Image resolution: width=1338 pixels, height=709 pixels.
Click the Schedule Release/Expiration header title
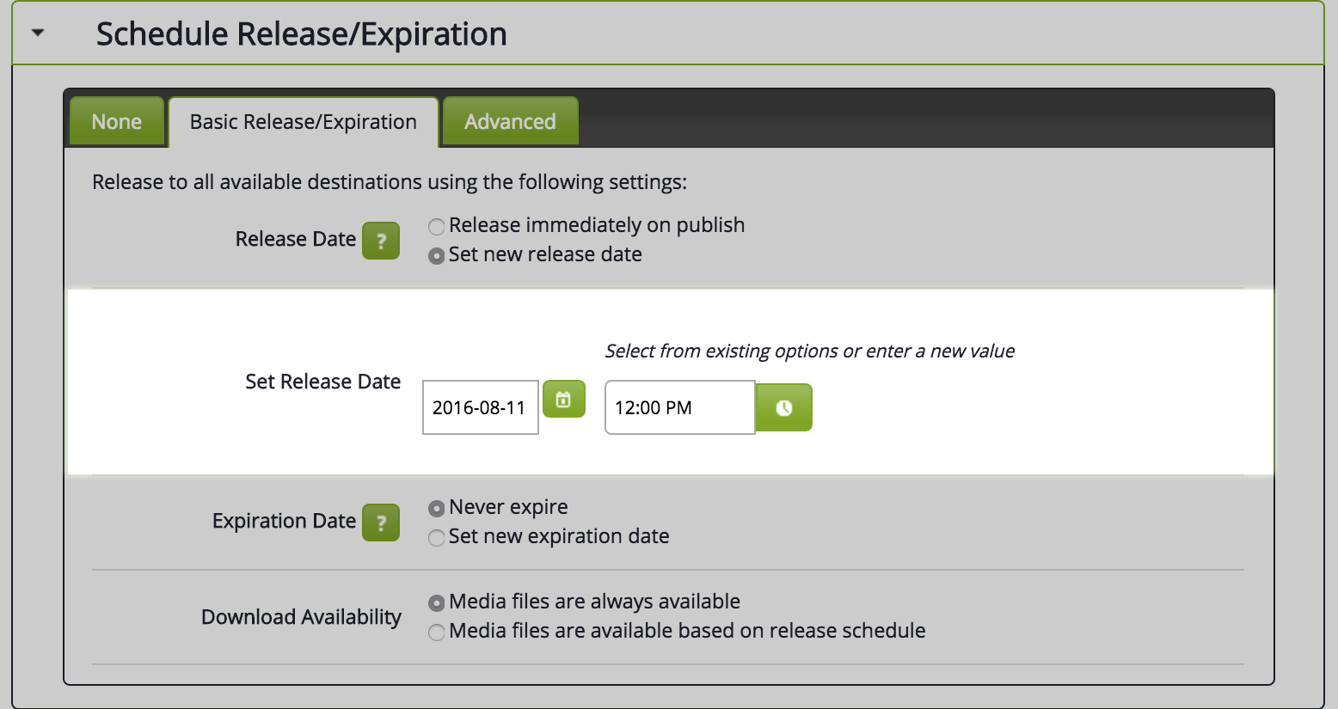[301, 34]
